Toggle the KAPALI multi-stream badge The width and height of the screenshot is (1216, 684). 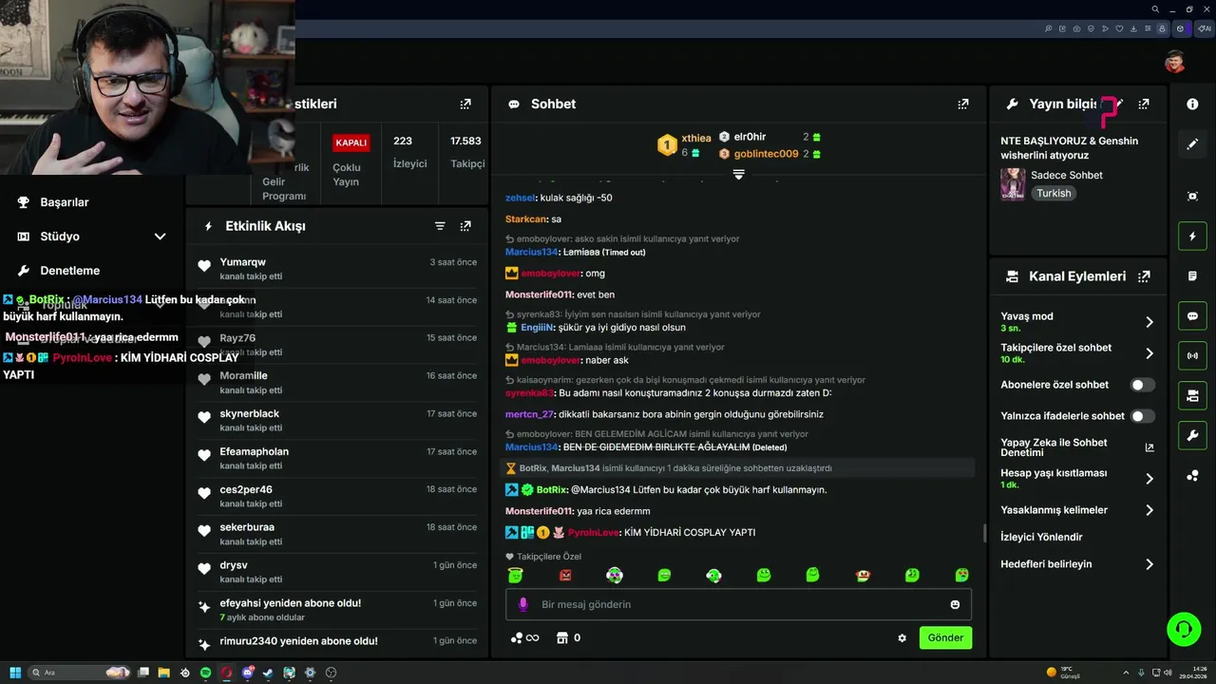pyautogui.click(x=351, y=142)
